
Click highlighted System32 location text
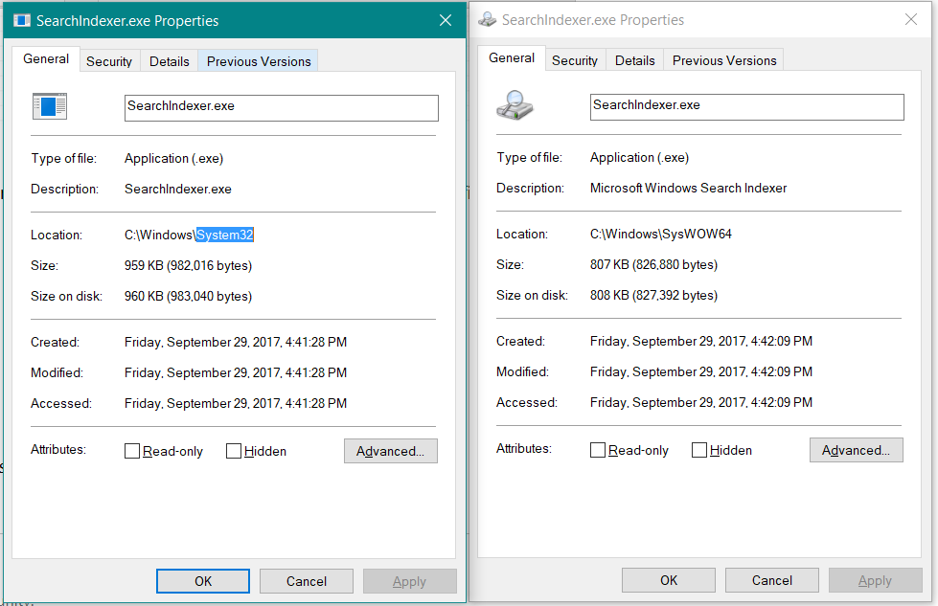click(x=225, y=235)
